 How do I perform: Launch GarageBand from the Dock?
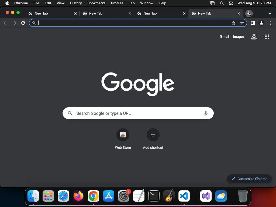169,196
